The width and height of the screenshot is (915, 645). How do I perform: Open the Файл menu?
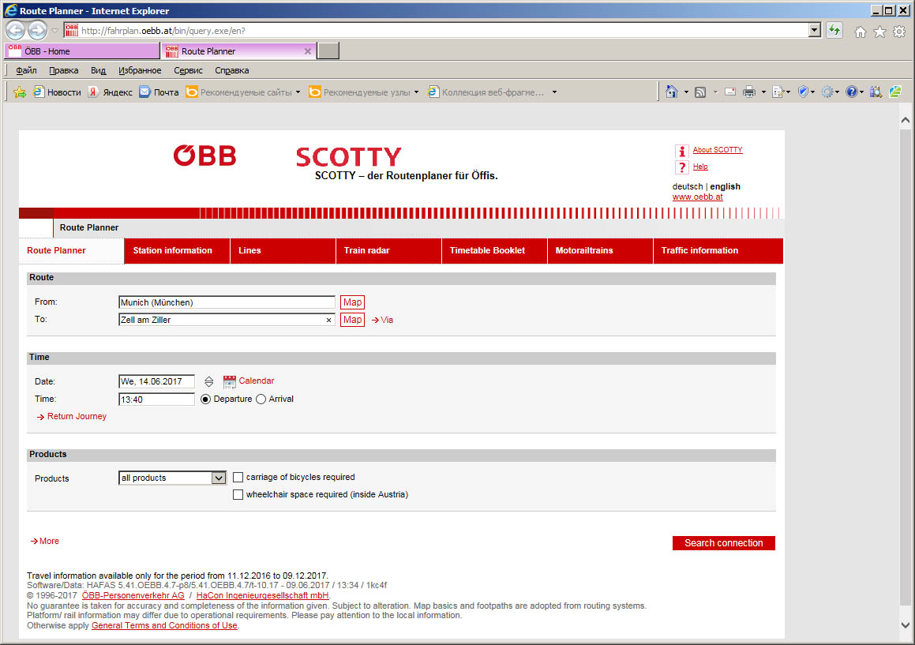pyautogui.click(x=26, y=70)
